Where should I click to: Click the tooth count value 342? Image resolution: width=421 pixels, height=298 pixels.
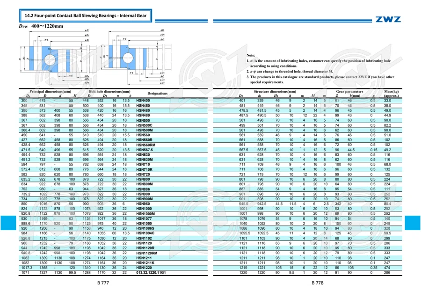(338, 204)
